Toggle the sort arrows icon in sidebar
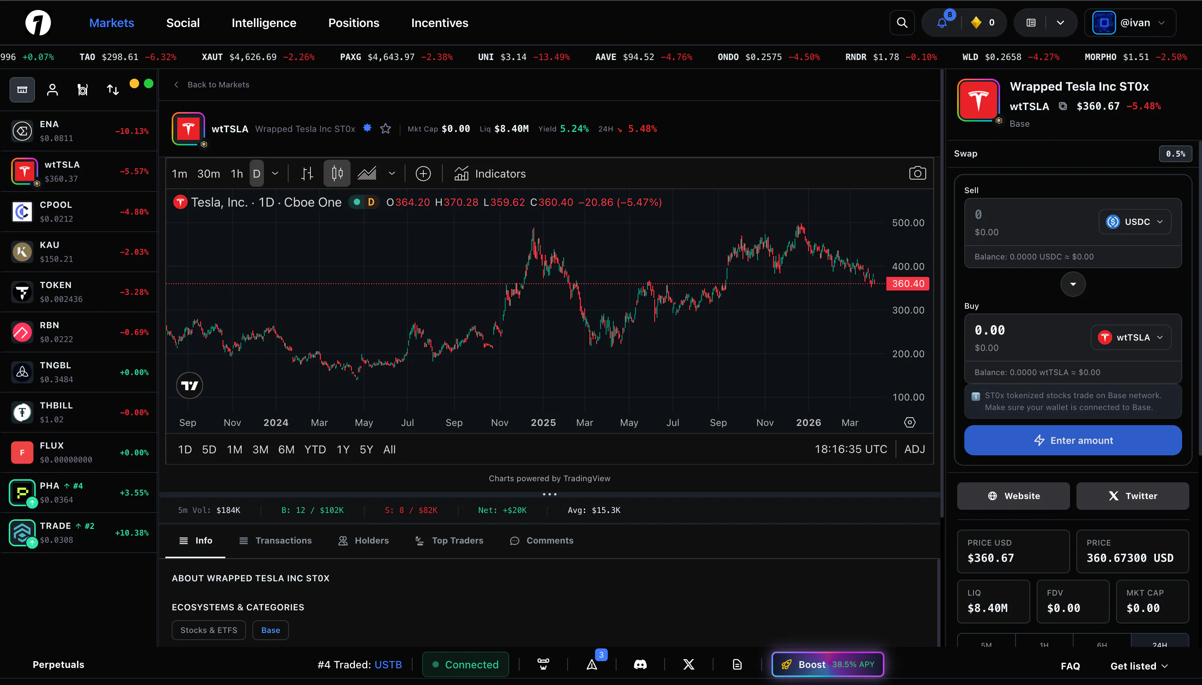This screenshot has width=1202, height=685. click(112, 89)
